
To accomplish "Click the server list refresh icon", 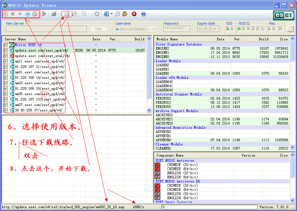I will (x=74, y=14).
